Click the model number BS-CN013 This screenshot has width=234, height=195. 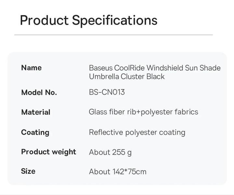107,92
